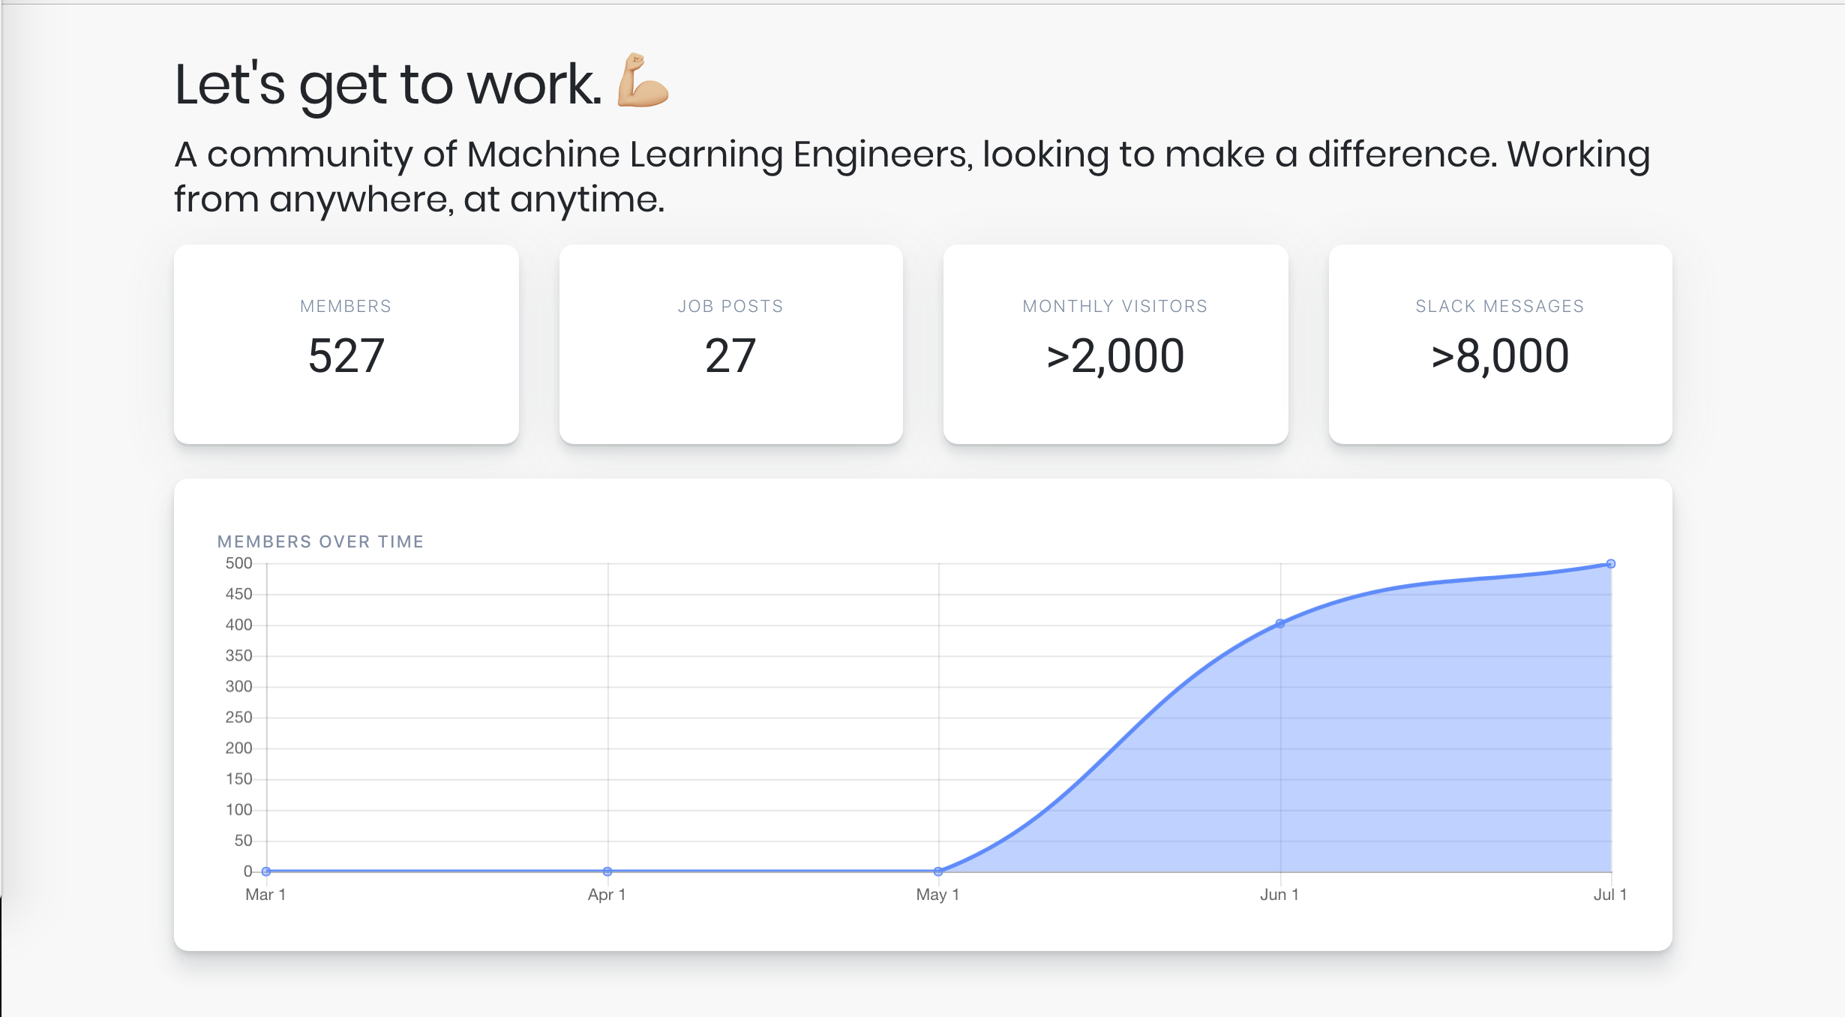
Task: Click the Jun 1 x-axis label
Action: (1279, 895)
